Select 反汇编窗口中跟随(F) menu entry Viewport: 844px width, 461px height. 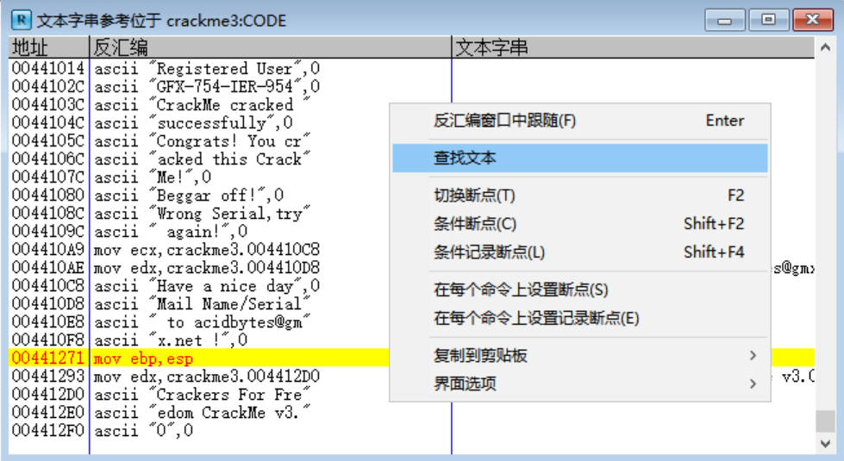click(x=580, y=121)
